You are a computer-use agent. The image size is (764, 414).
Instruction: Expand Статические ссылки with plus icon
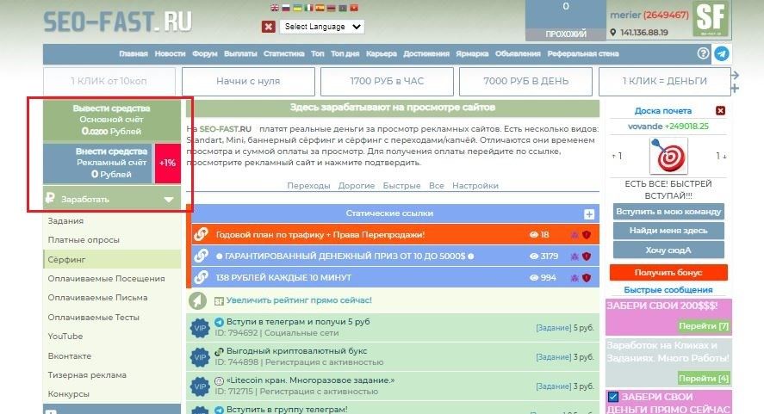click(588, 213)
